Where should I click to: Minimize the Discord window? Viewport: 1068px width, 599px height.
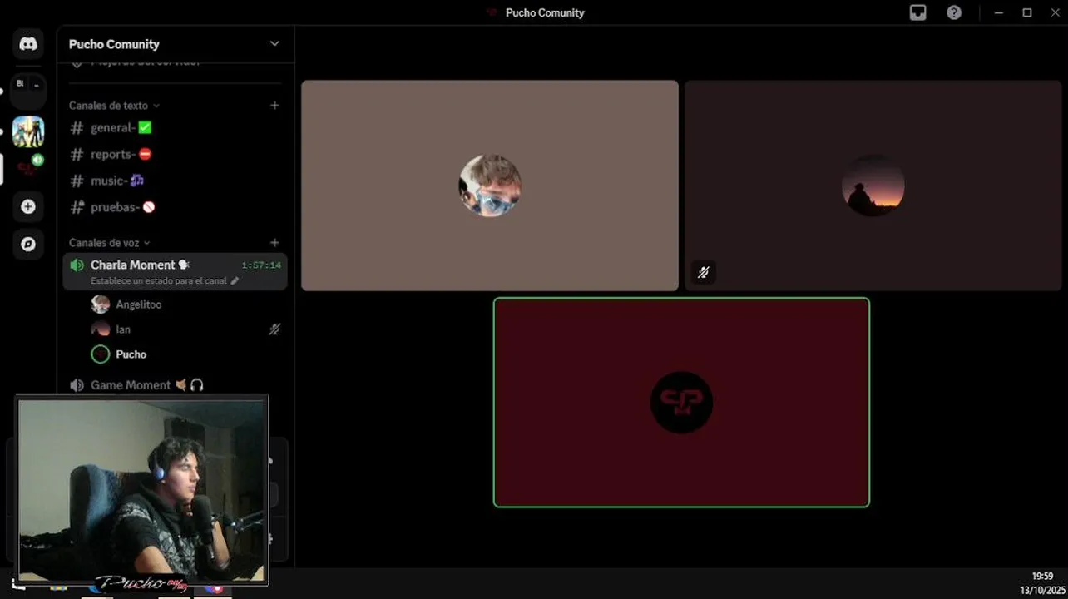click(x=999, y=12)
